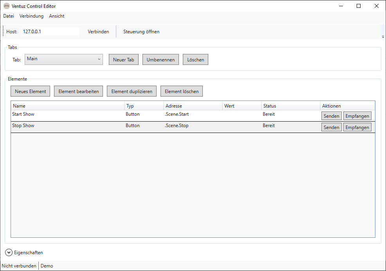This screenshot has height=271, width=386.
Task: Click the Neuer Tab button
Action: [124, 59]
